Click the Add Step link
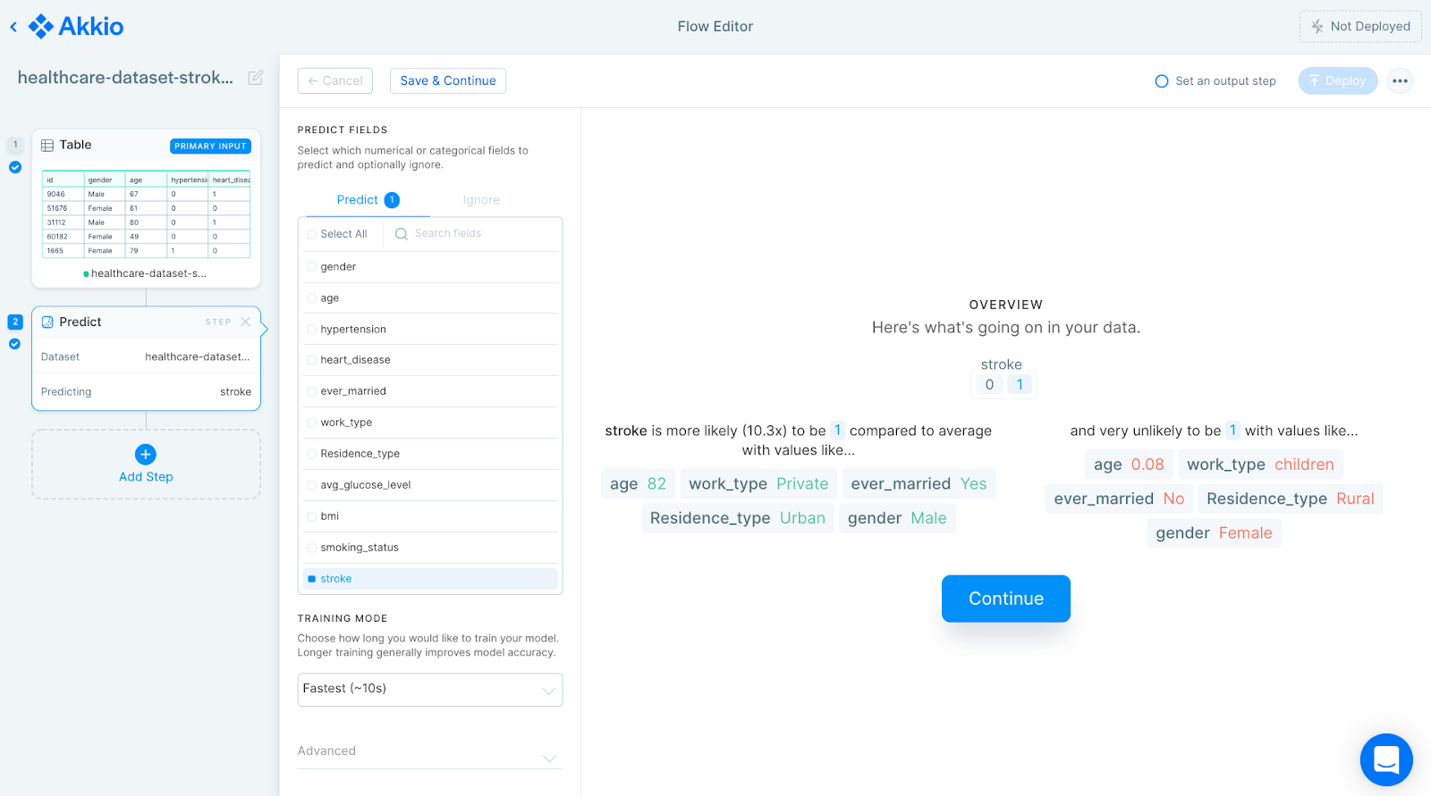1431x796 pixels. [146, 477]
